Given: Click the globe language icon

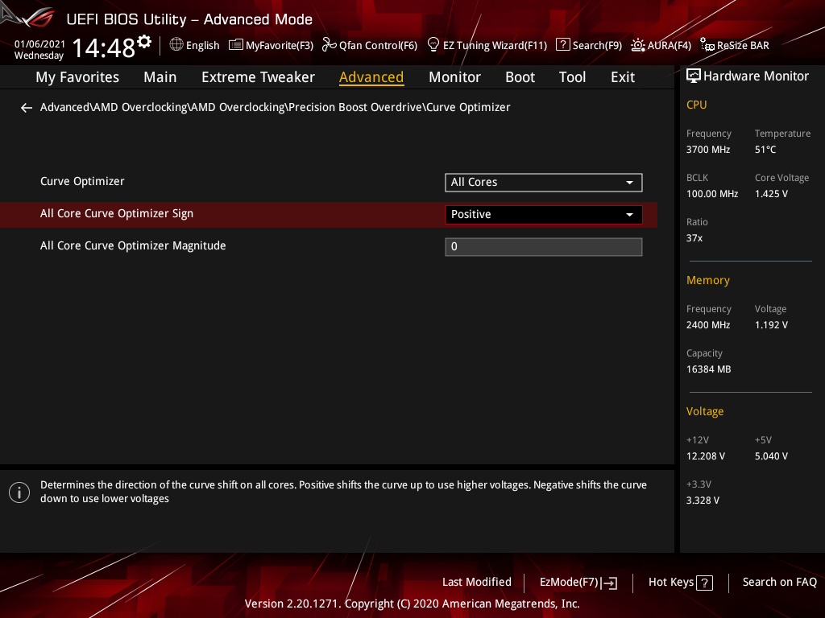Looking at the screenshot, I should coord(176,45).
